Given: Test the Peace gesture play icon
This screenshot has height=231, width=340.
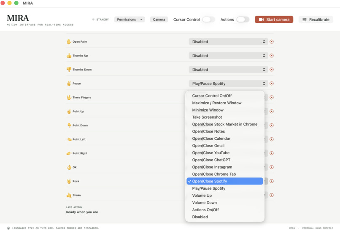Looking at the screenshot, I should coord(272,83).
